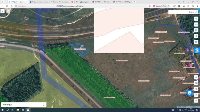Click the Войти login button
Viewport: 200px width, 112px height.
pos(193,12)
